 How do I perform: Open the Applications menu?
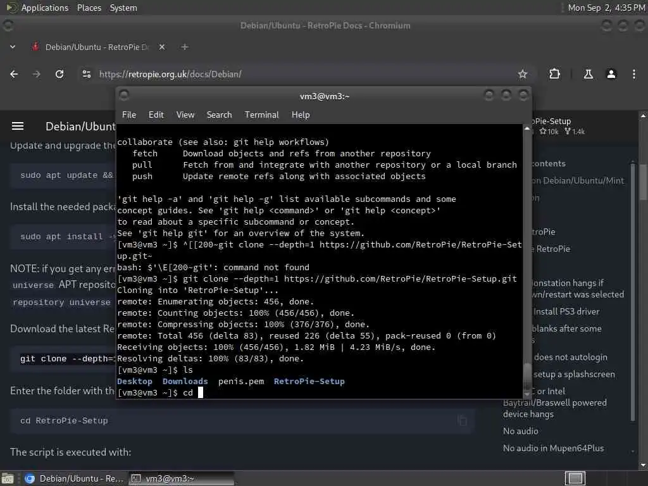(x=45, y=8)
